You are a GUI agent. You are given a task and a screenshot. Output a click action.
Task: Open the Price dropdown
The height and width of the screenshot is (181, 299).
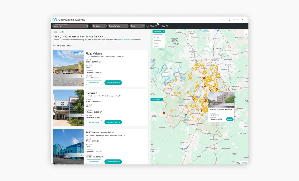click(x=137, y=26)
